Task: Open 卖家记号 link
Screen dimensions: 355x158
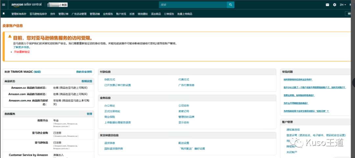Action: [x=184, y=111]
